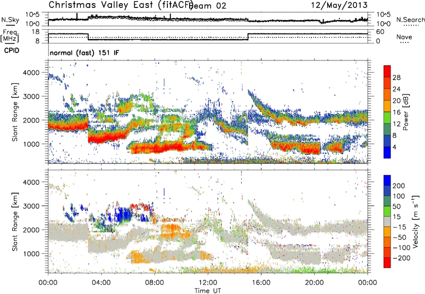Click the 'Christmas Valley East (fitACF)' plot title
Screen dimensions: 425x294
(x=121, y=5)
